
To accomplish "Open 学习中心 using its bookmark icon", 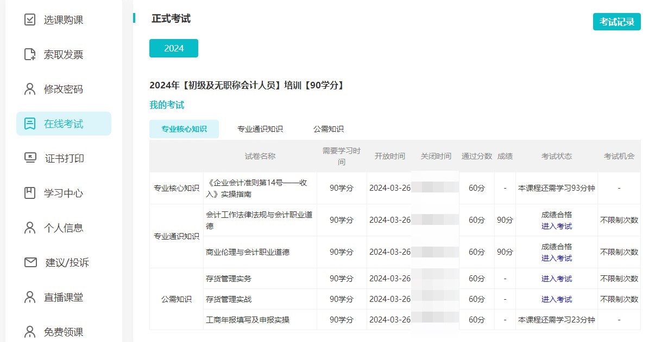I will [29, 193].
